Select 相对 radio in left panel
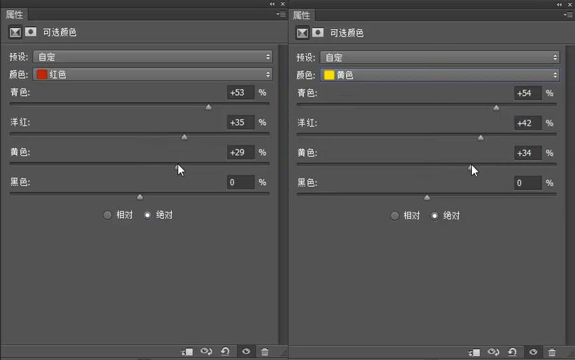575x360 pixels. click(107, 215)
